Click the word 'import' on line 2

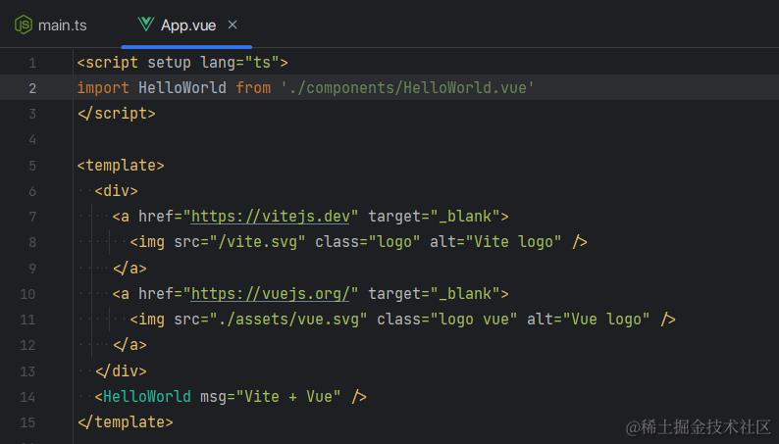(x=103, y=88)
